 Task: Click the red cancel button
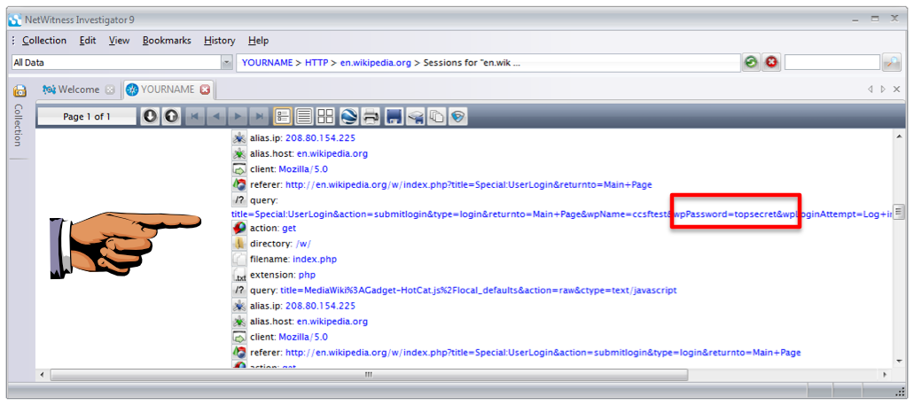pos(772,62)
